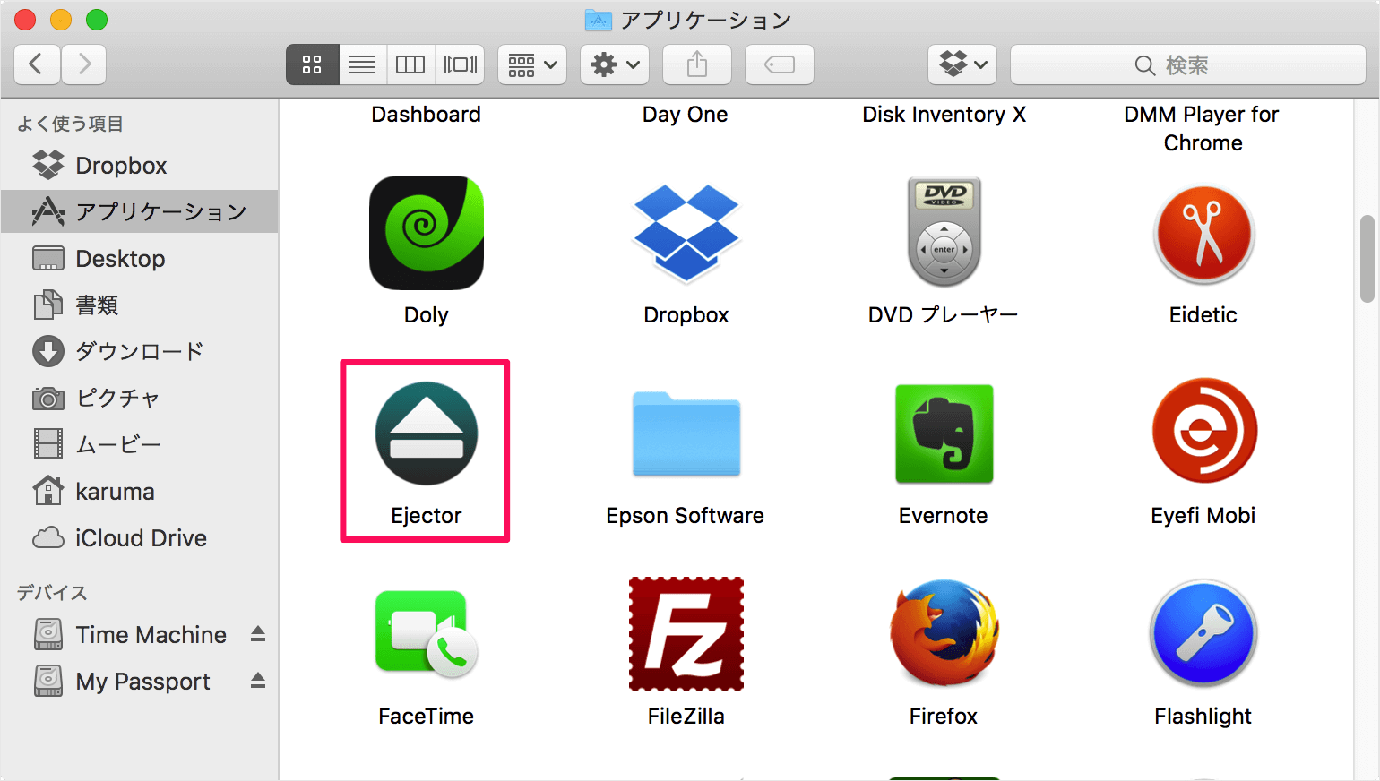Image resolution: width=1380 pixels, height=781 pixels.
Task: Click the Share toolbar button
Action: [x=697, y=64]
